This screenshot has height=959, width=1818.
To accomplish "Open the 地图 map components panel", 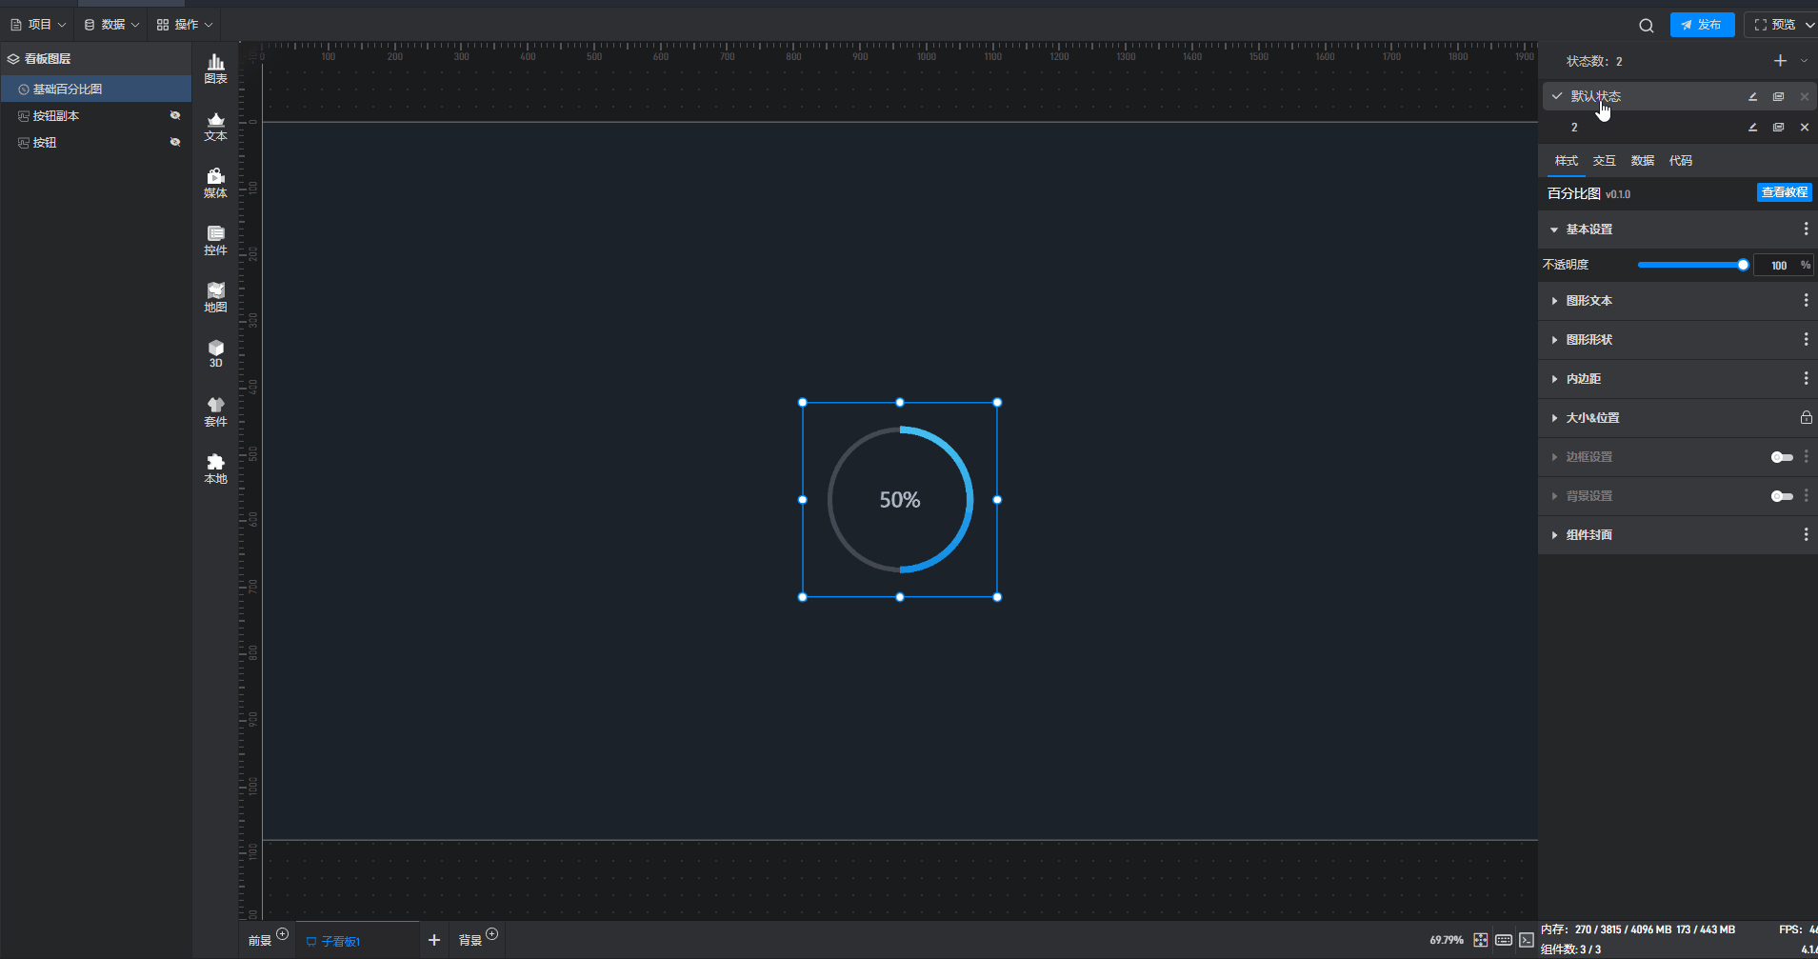I will tap(216, 297).
